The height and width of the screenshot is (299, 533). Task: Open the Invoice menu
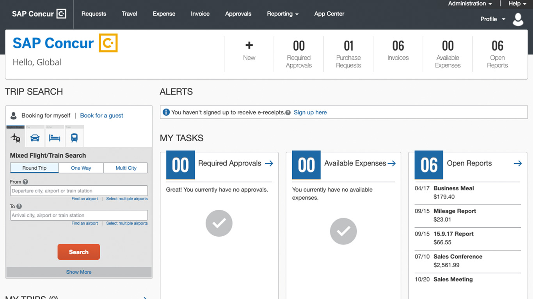[x=200, y=14]
